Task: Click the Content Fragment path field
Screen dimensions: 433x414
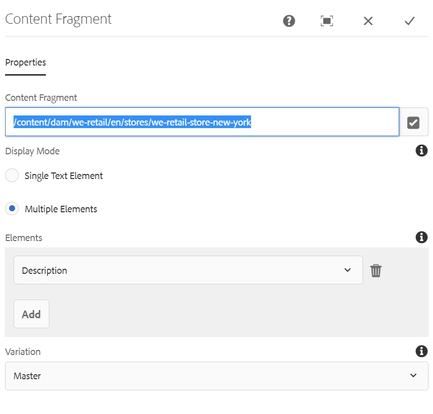Action: click(x=202, y=122)
